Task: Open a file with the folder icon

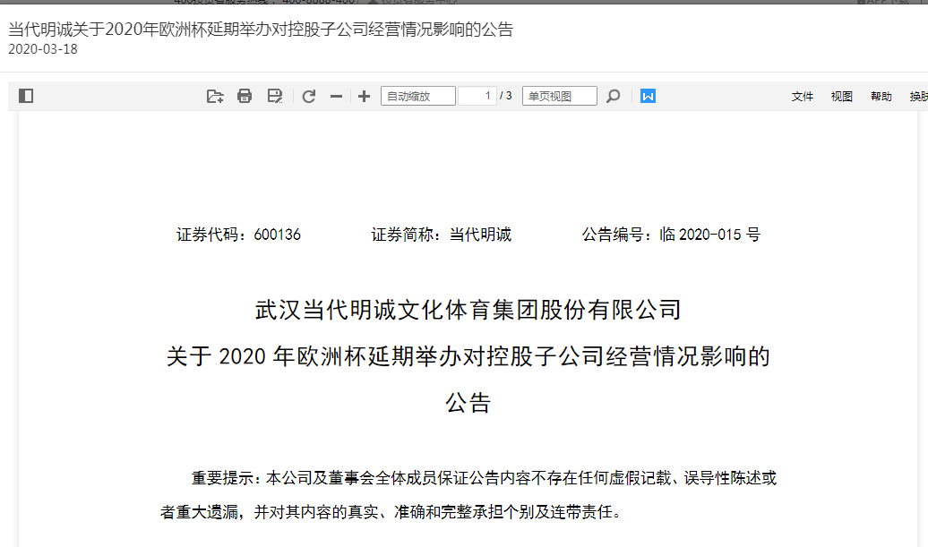Action: (x=215, y=96)
